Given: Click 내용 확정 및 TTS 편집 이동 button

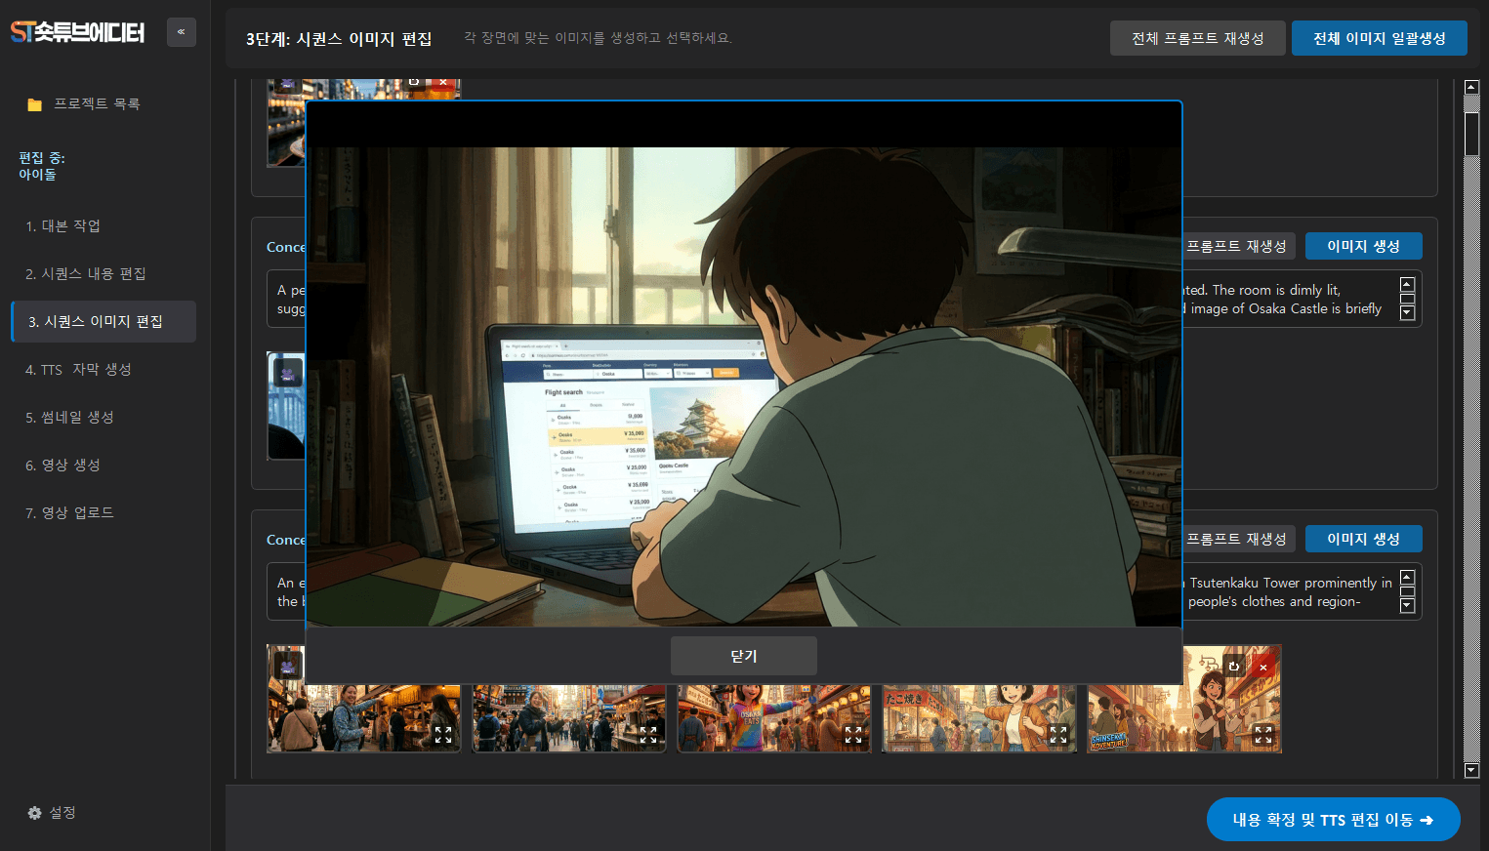Looking at the screenshot, I should point(1333,820).
